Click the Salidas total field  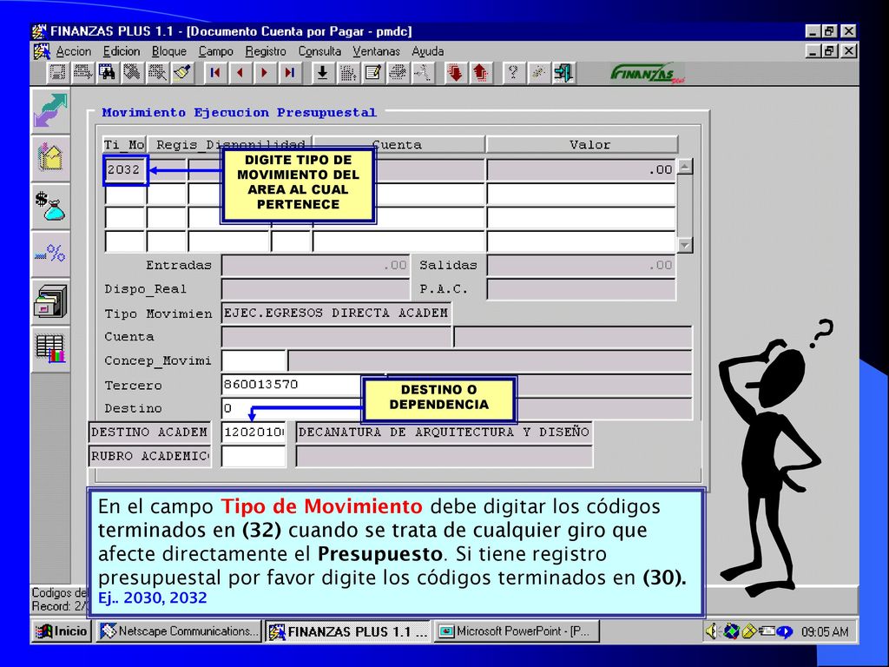(x=581, y=266)
